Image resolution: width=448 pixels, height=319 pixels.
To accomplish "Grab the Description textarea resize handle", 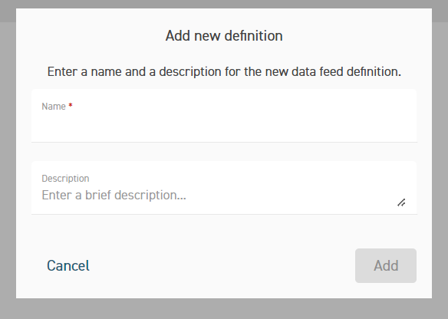I will (x=401, y=202).
